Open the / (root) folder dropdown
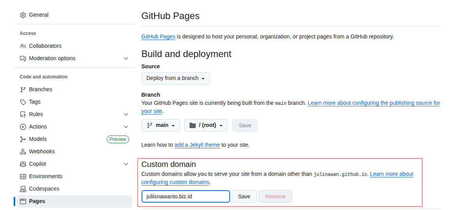The width and height of the screenshot is (471, 210). pyautogui.click(x=206, y=125)
